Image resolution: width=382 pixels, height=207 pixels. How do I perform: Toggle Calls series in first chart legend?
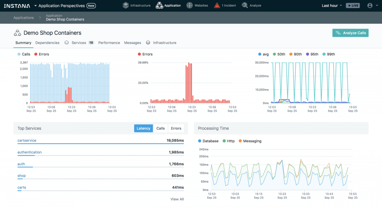[24, 54]
